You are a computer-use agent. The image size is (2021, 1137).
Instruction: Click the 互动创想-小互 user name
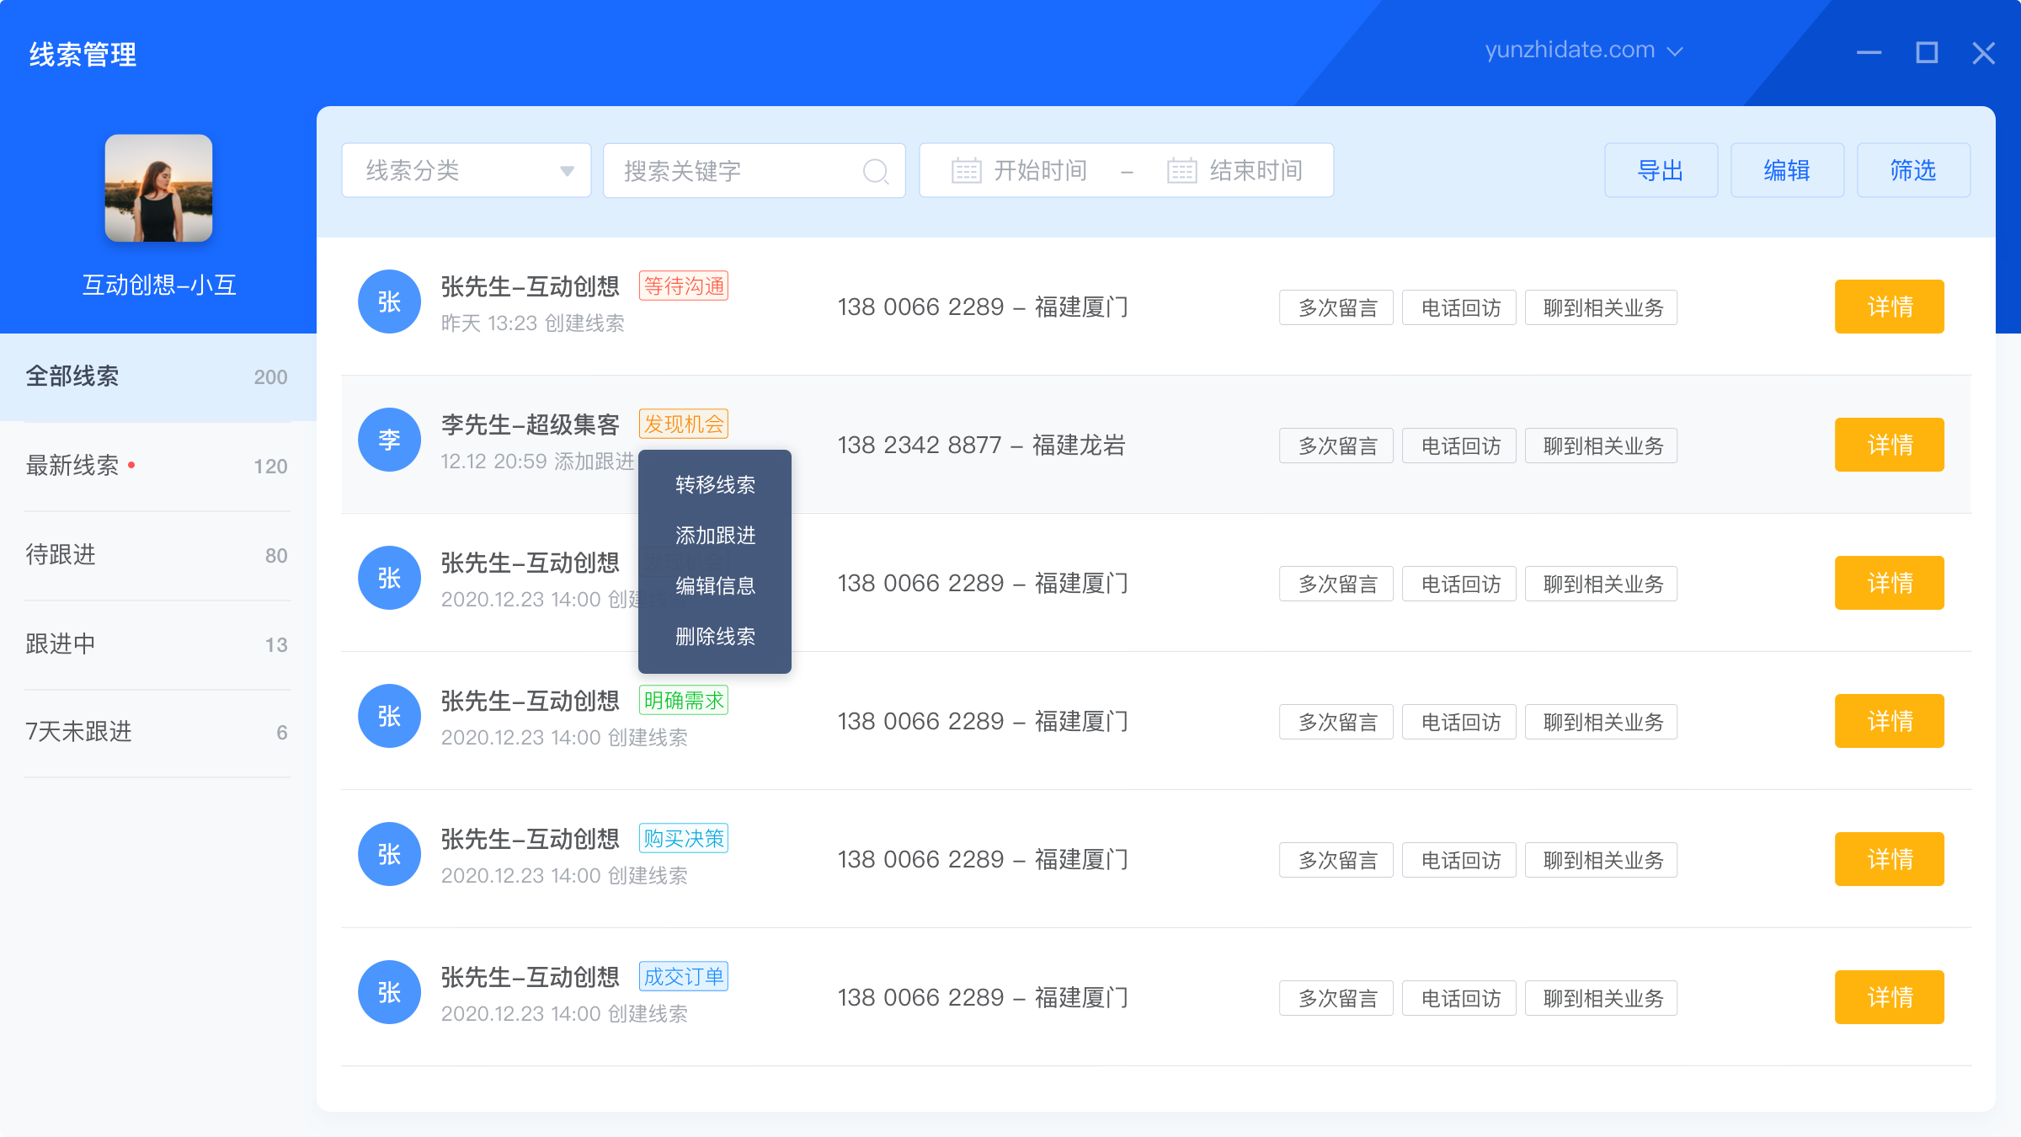(159, 285)
